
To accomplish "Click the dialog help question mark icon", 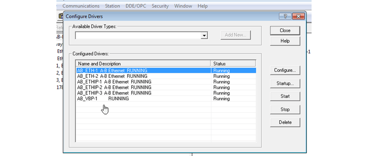I will pos(285,16).
